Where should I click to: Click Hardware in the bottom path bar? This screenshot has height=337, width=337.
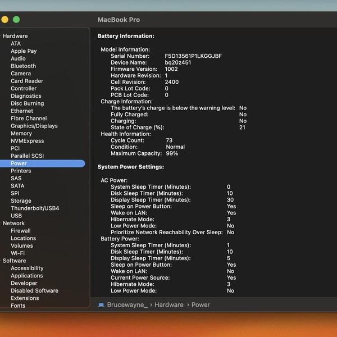(x=169, y=305)
